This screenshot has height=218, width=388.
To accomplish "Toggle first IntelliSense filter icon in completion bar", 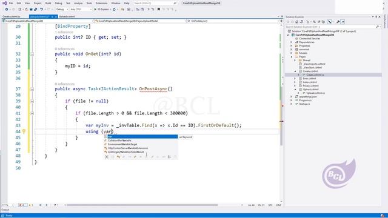I will click(107, 157).
